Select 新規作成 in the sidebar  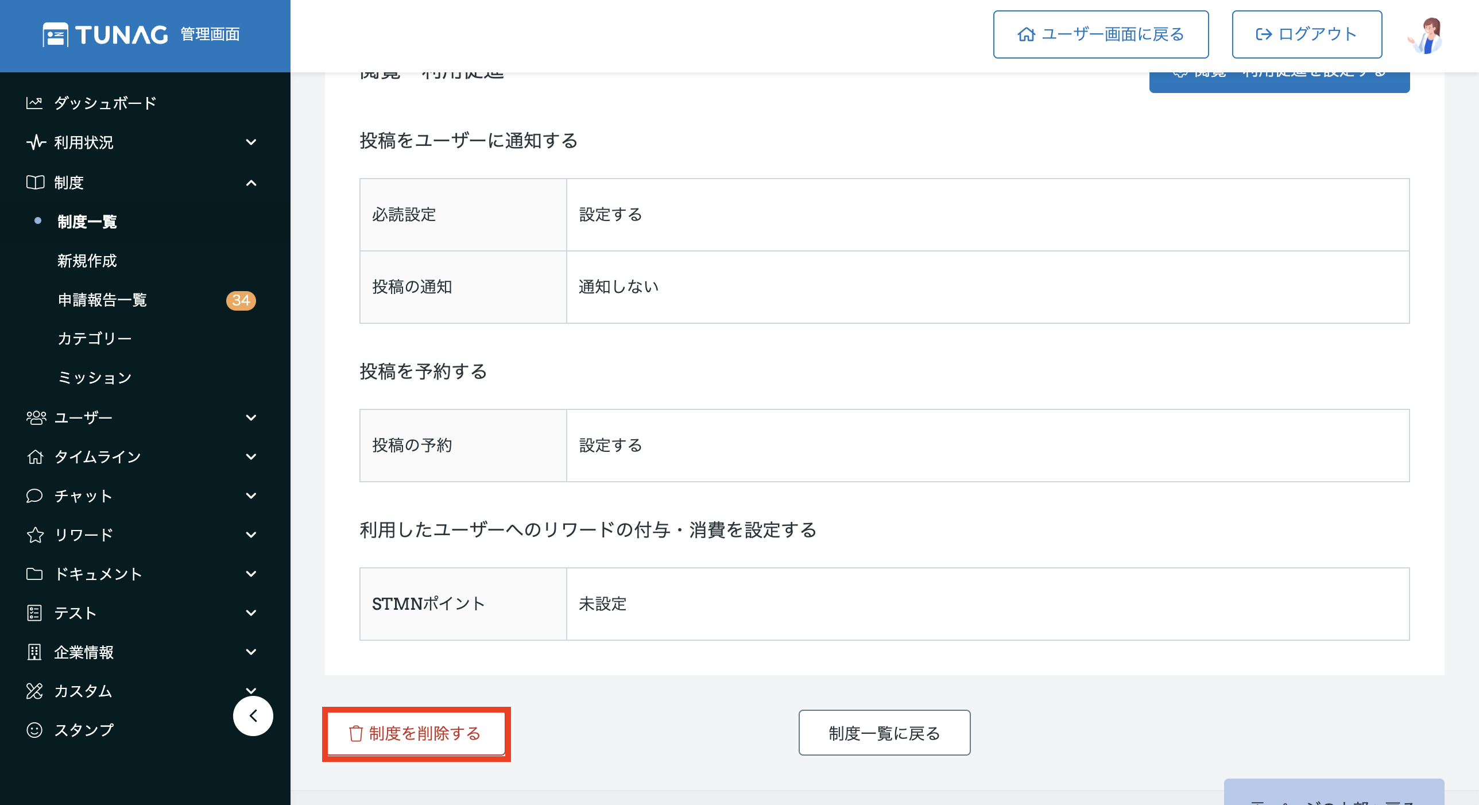(x=87, y=261)
